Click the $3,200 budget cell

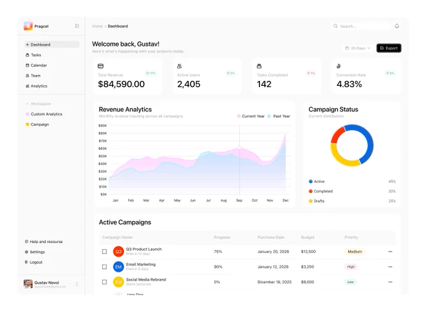point(308,267)
